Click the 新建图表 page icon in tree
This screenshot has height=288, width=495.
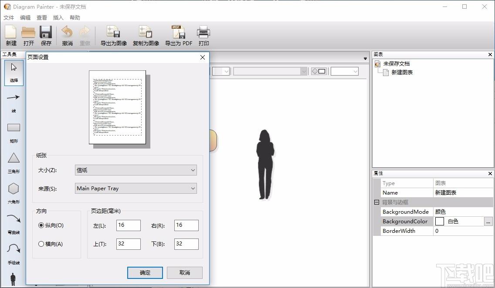[x=386, y=73]
